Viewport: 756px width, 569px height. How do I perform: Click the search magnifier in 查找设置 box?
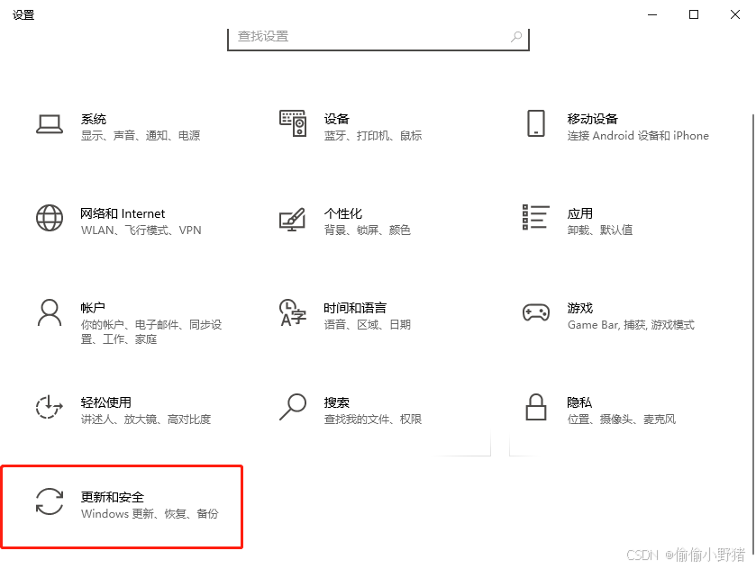(516, 36)
